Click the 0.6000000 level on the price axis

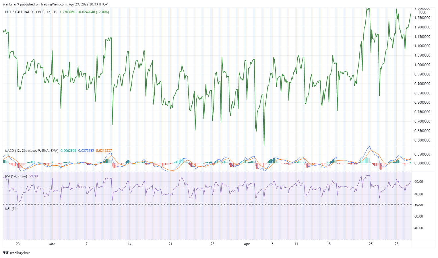coord(422,140)
